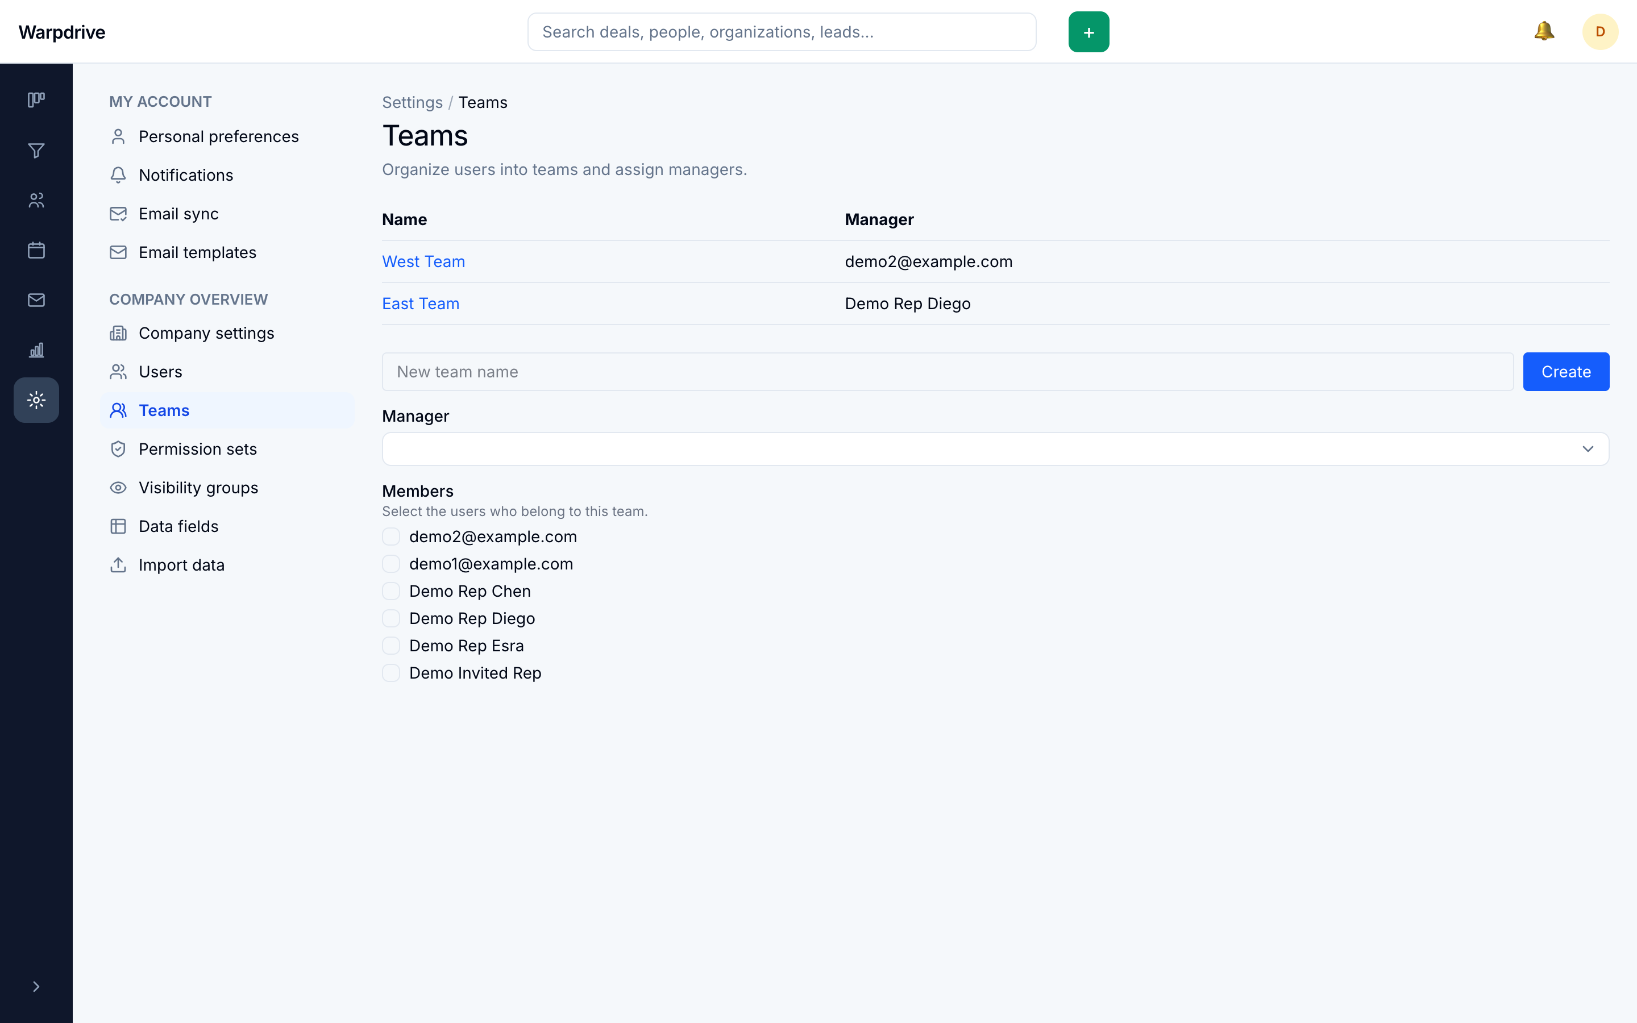Check the Demo Rep Chen checkbox
The image size is (1637, 1023).
[391, 591]
